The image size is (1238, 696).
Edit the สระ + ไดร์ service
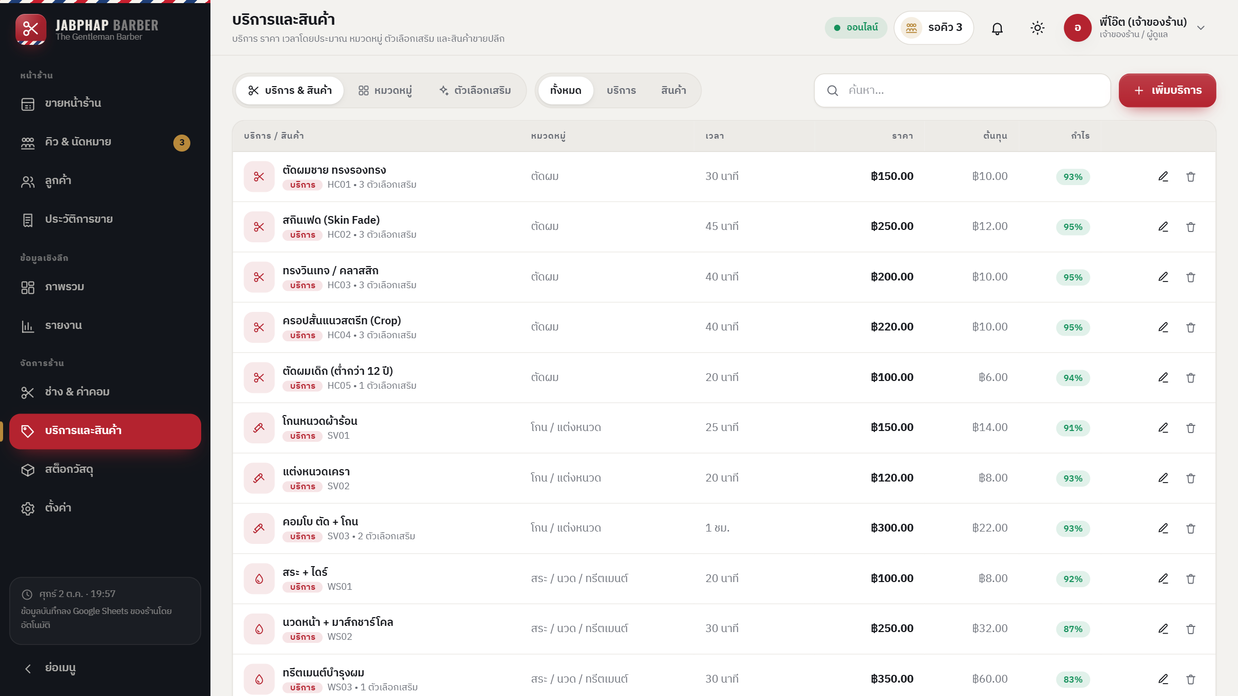pyautogui.click(x=1163, y=578)
